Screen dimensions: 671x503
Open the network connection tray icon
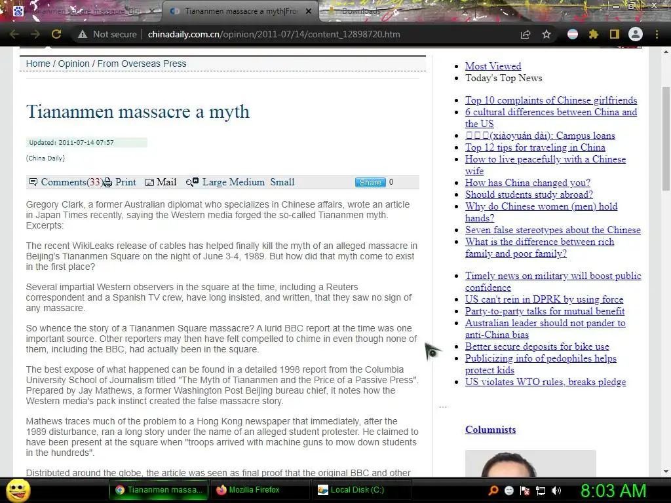point(541,490)
